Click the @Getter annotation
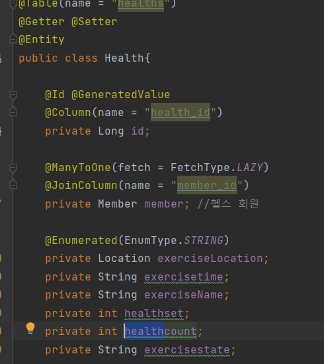The height and width of the screenshot is (364, 324). tap(42, 22)
